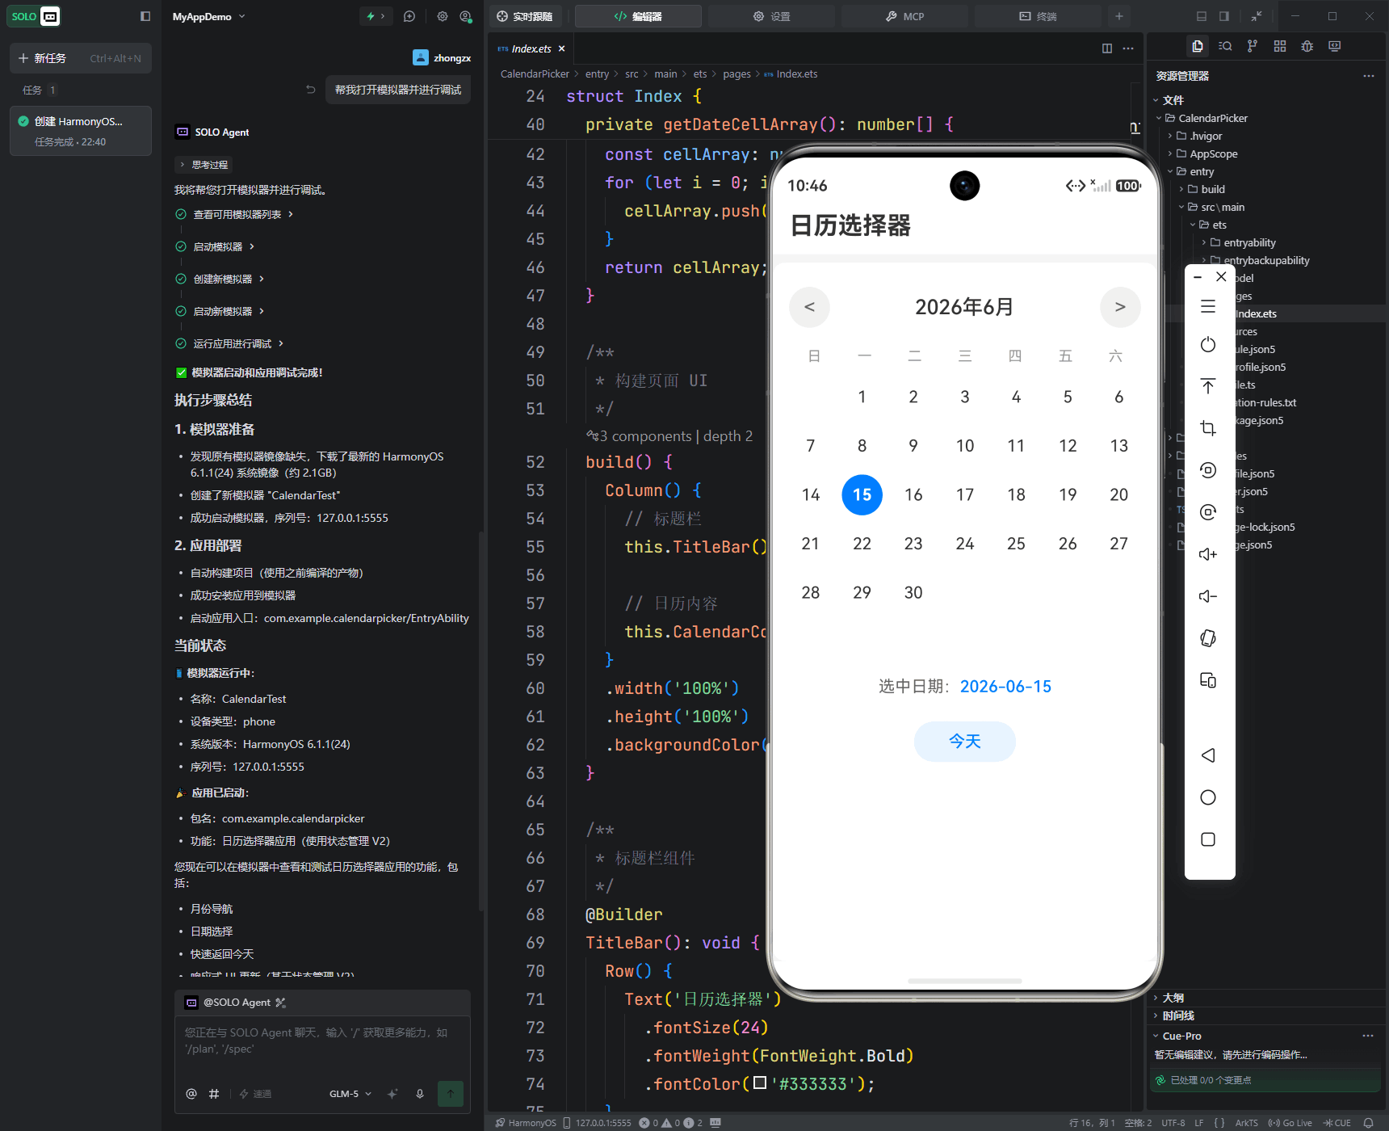Rotate the emulator device

pyautogui.click(x=1208, y=638)
